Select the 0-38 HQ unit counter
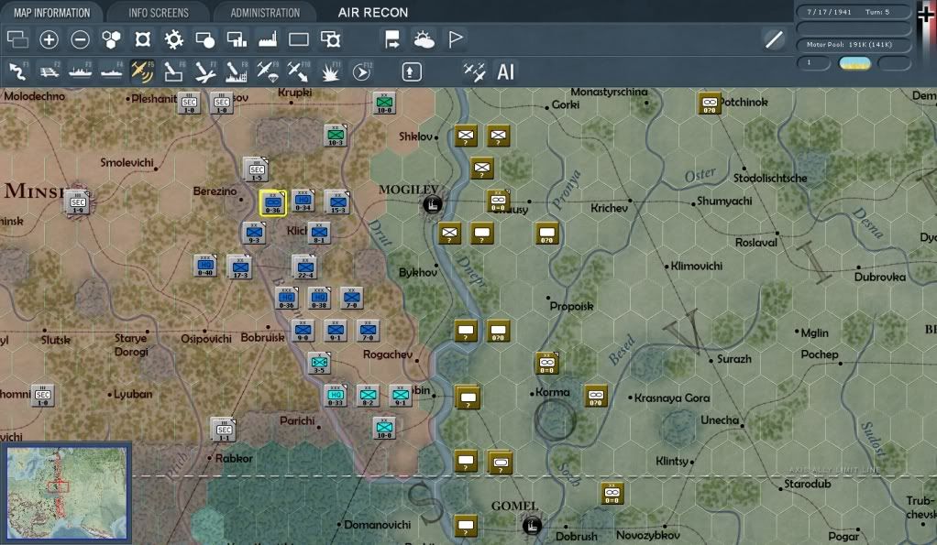The height and width of the screenshot is (545, 937). 319,298
